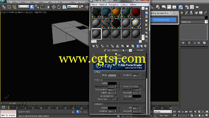Image resolution: width=209 pixels, height=118 pixels.
Task: Open the Options menu in Material Editor
Action: pyautogui.click(x=124, y=5)
